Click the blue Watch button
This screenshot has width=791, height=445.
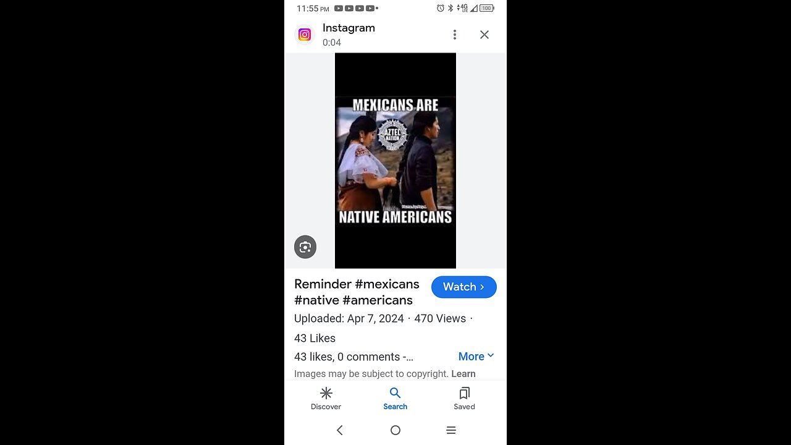[464, 287]
